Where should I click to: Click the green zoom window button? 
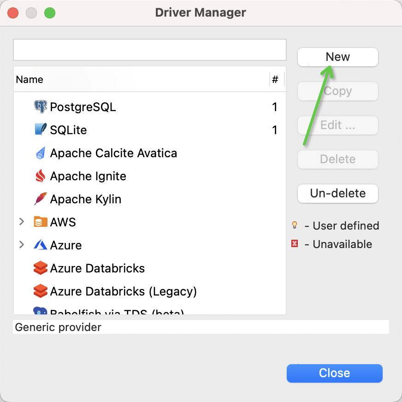tap(50, 13)
